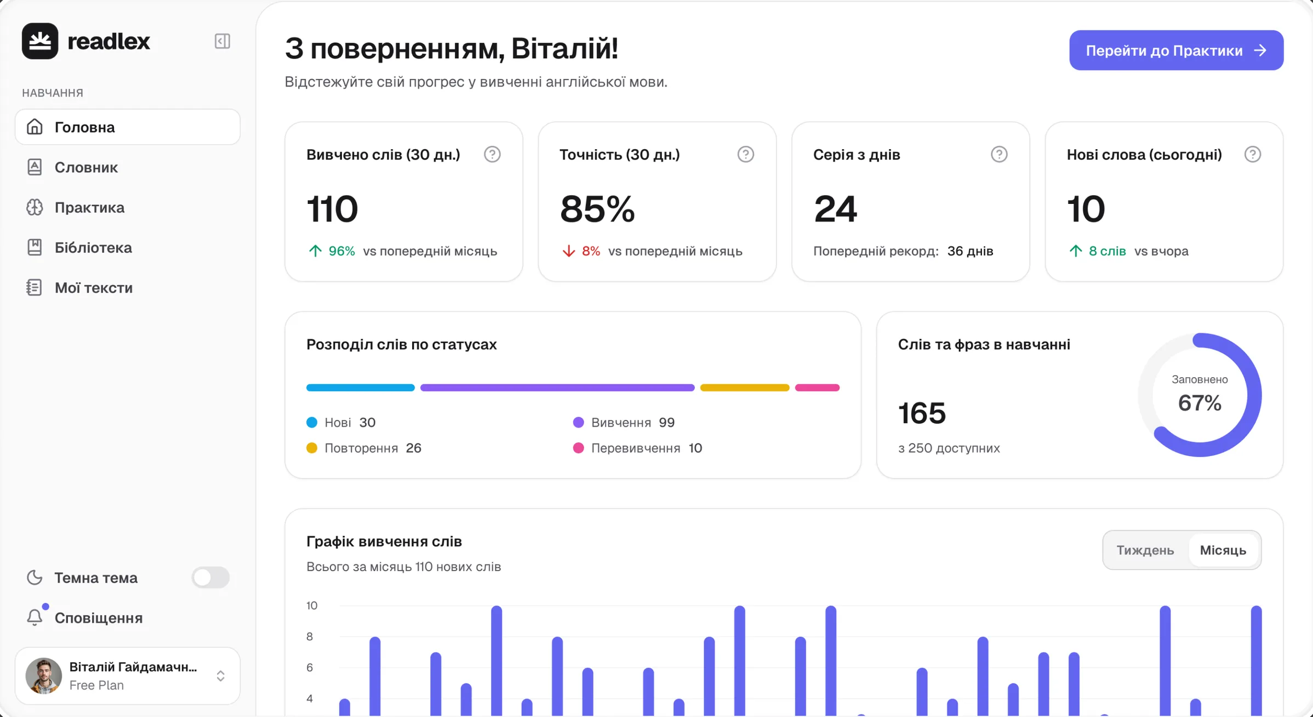Expand the user account menu chevron

[220, 676]
